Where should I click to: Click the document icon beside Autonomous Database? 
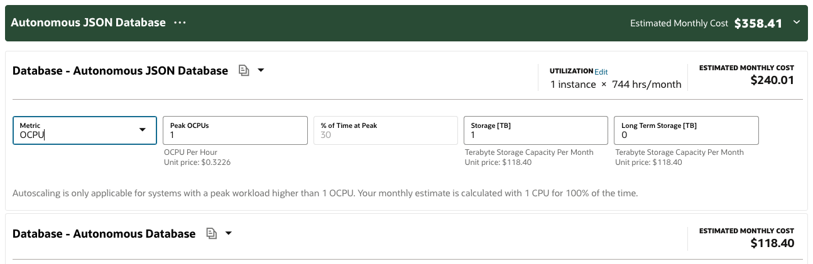212,234
